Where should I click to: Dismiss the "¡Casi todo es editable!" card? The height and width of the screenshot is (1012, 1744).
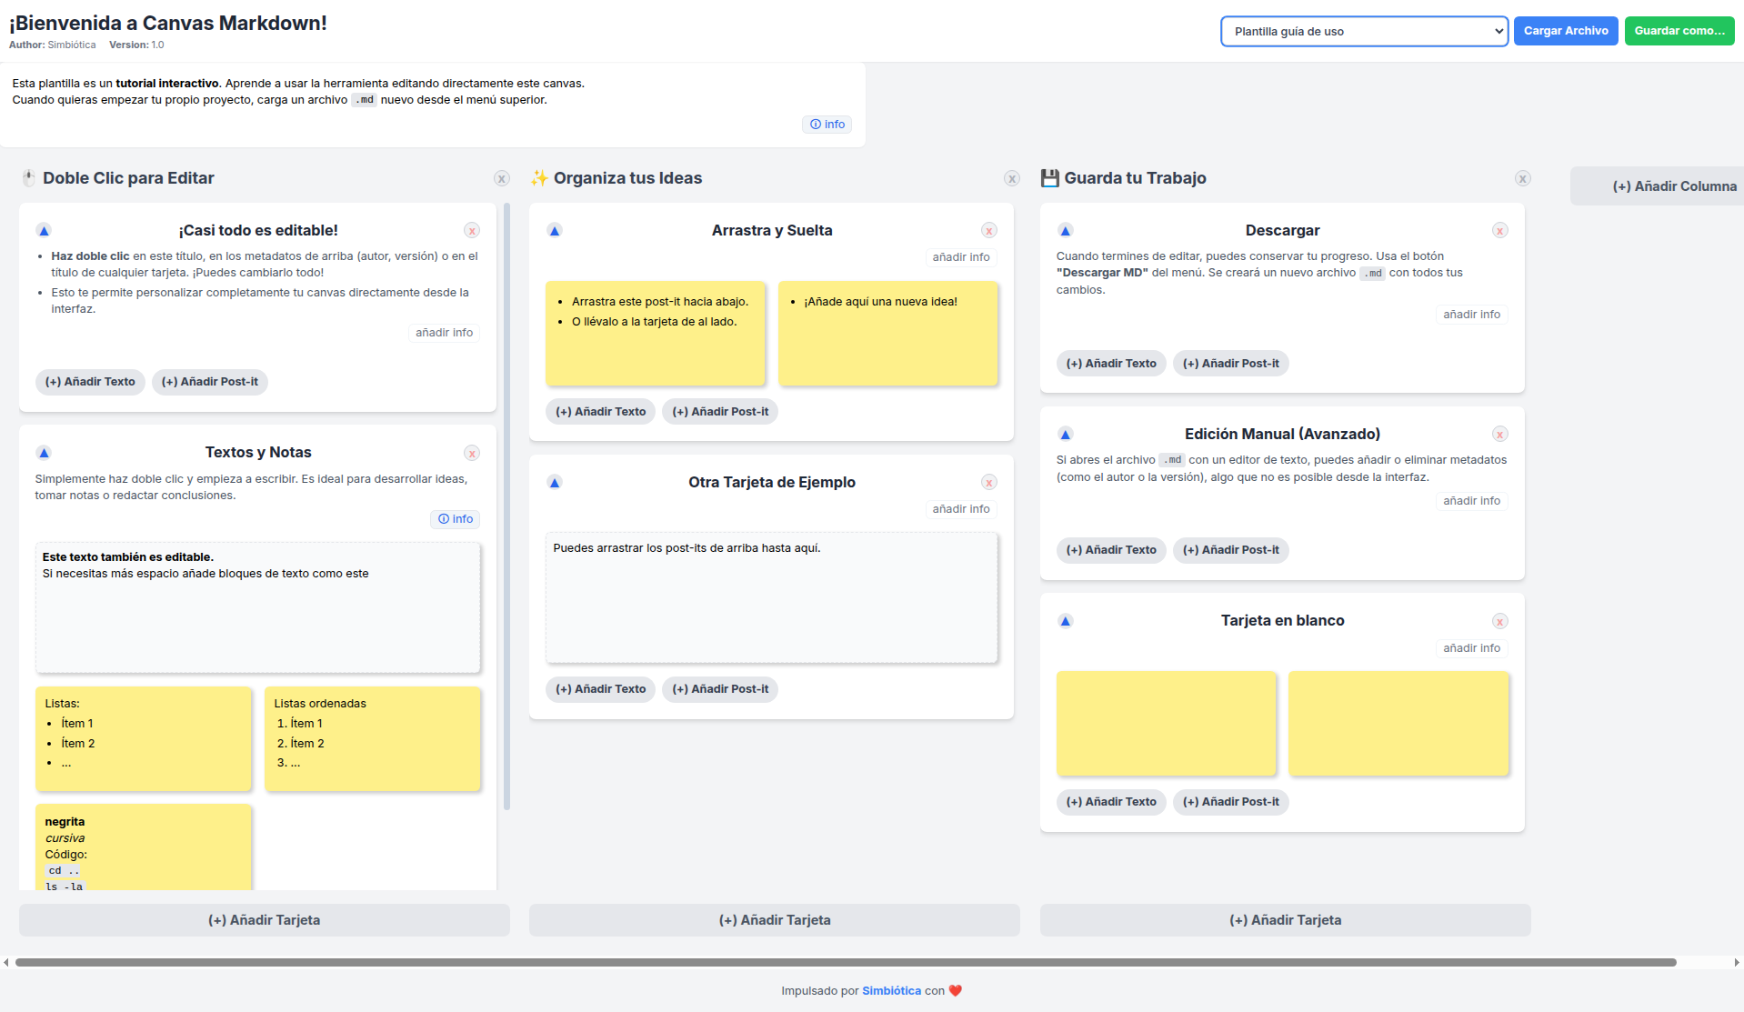click(x=471, y=230)
